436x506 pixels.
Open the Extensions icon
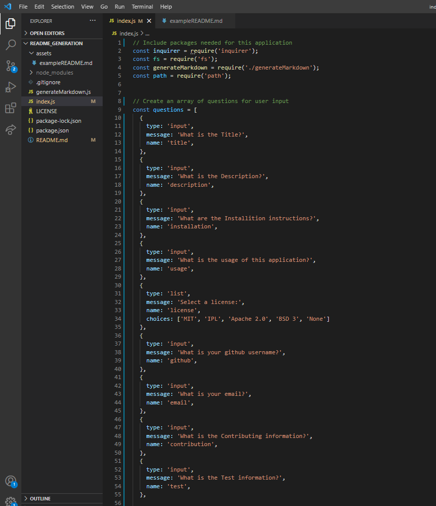point(10,108)
